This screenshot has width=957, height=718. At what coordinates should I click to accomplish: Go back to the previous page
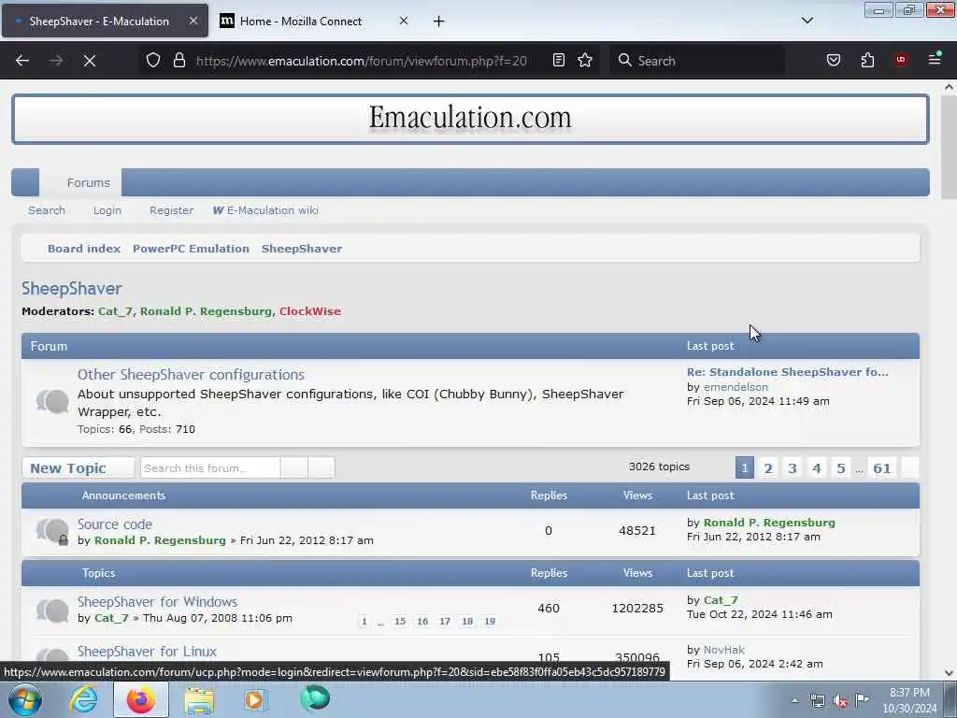(x=22, y=61)
